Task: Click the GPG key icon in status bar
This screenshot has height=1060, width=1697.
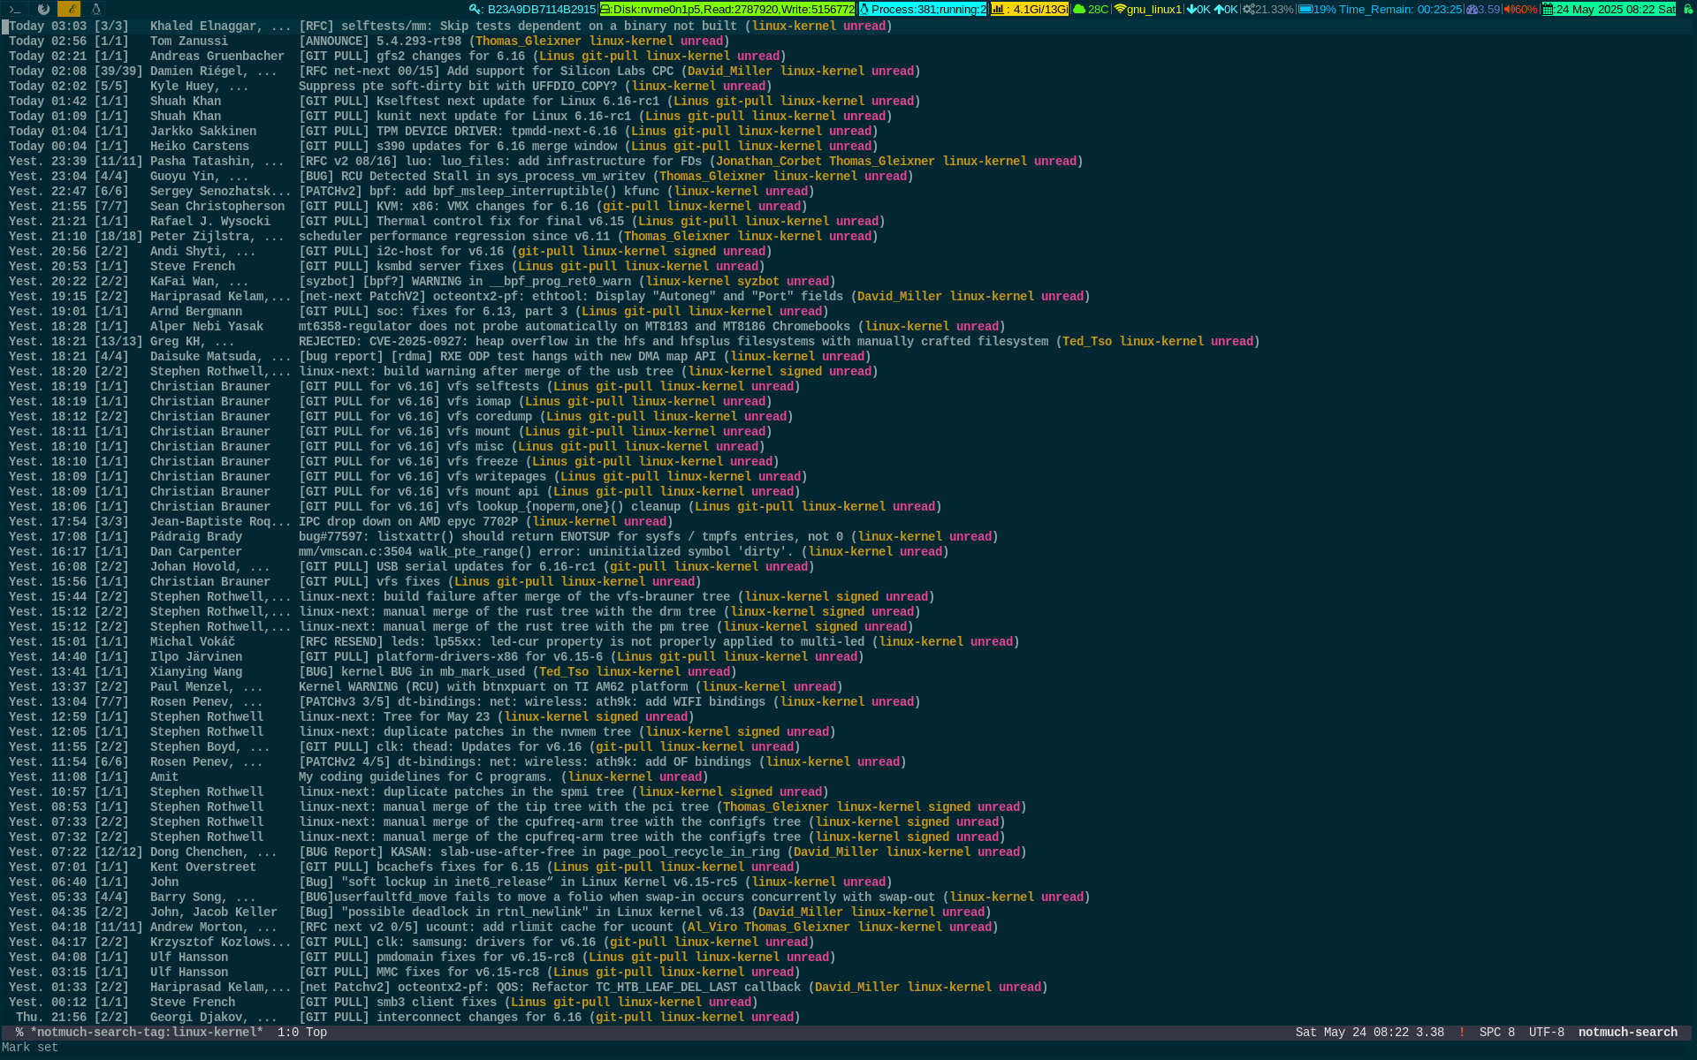Action: click(476, 9)
